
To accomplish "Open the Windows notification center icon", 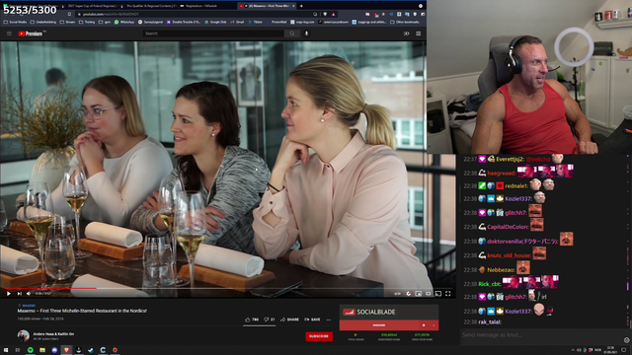I will 624,350.
